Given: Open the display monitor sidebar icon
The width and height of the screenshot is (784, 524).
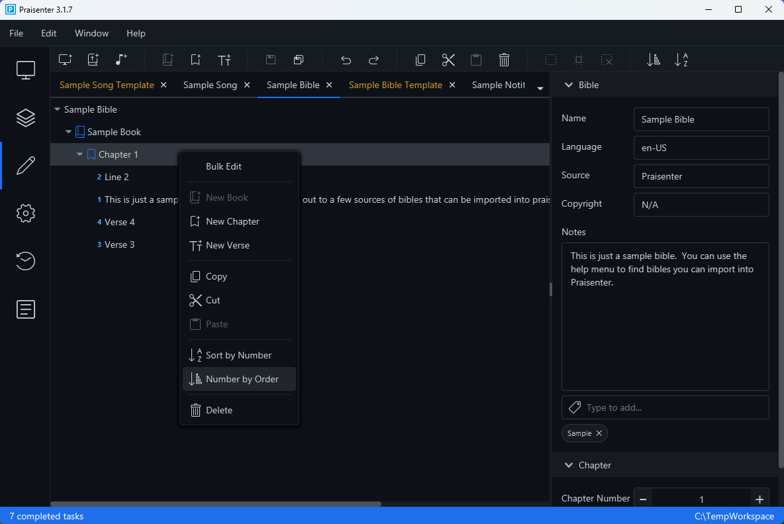Looking at the screenshot, I should (x=25, y=70).
